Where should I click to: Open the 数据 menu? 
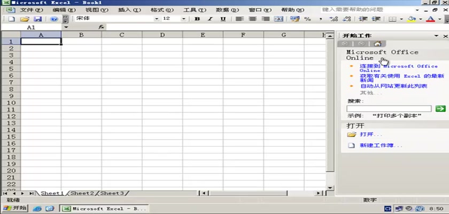(227, 10)
